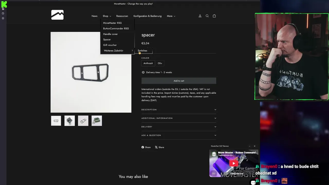This screenshot has height=185, width=329.
Task: Expand the Ask a Question section
Action: [179, 135]
